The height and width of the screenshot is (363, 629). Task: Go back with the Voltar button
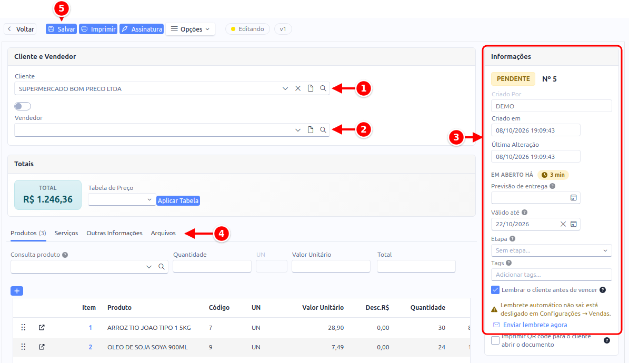click(x=21, y=29)
